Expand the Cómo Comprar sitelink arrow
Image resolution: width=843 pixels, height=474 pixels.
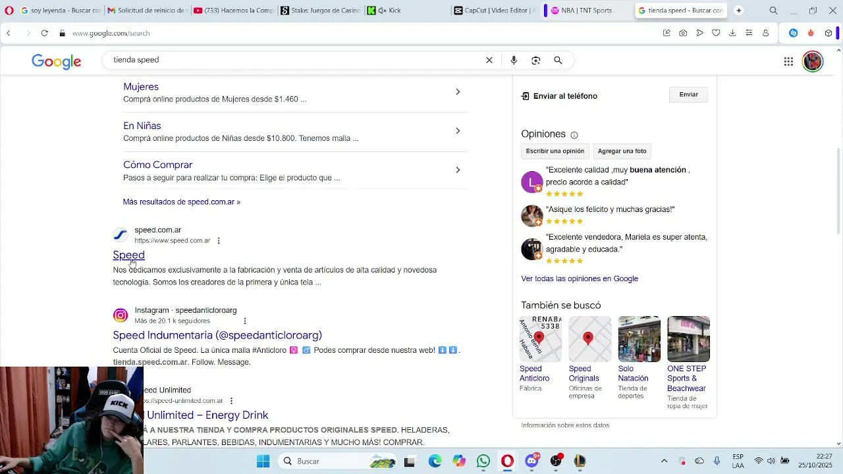pyautogui.click(x=458, y=170)
